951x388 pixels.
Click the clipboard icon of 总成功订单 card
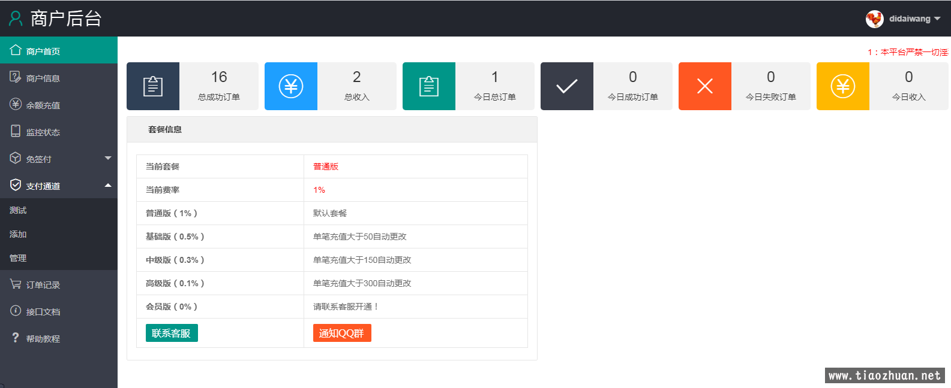[153, 86]
